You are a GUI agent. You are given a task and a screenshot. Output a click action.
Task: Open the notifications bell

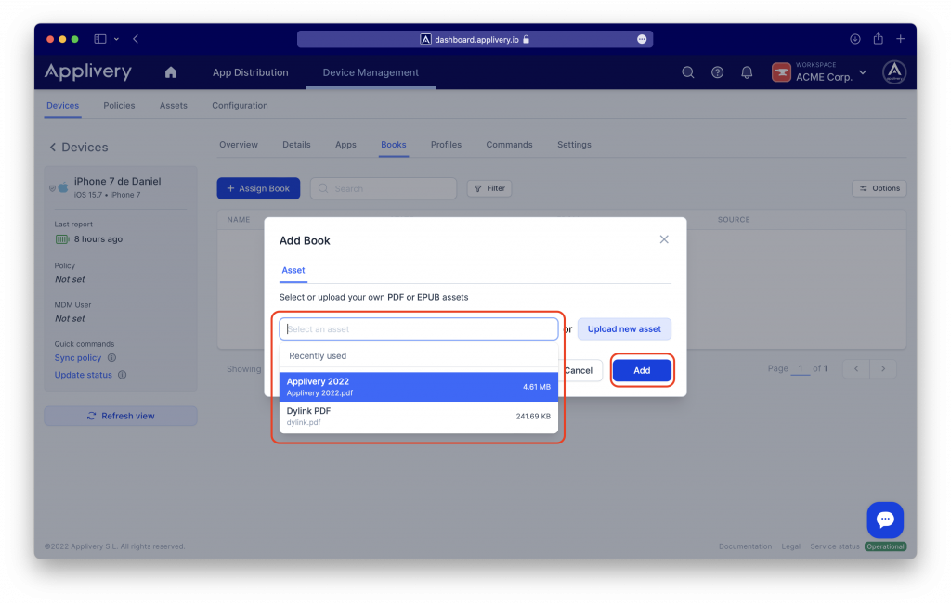point(747,72)
